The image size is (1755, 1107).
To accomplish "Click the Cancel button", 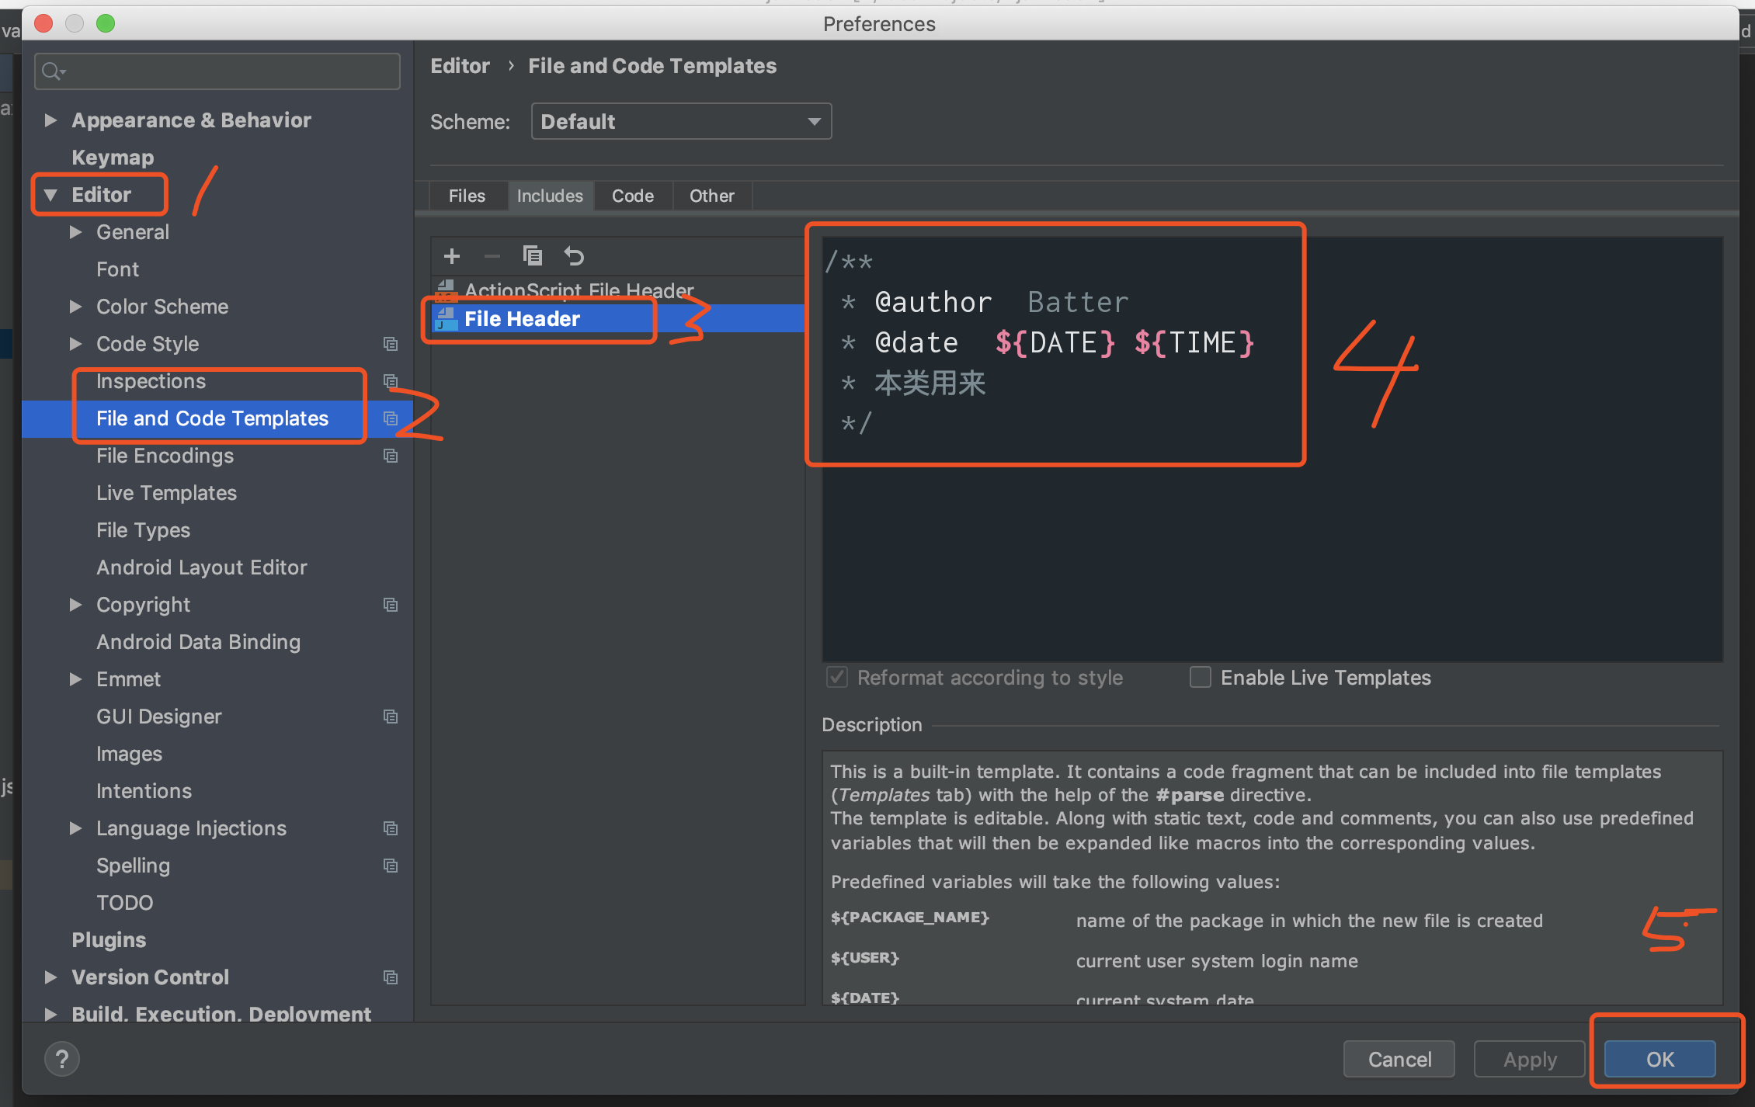I will click(1399, 1059).
